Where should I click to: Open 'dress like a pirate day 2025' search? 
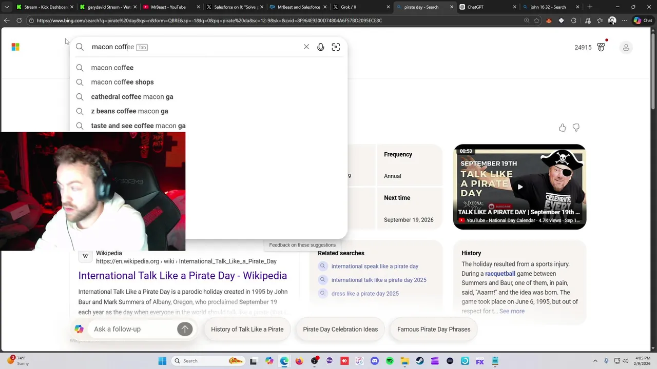(x=365, y=294)
